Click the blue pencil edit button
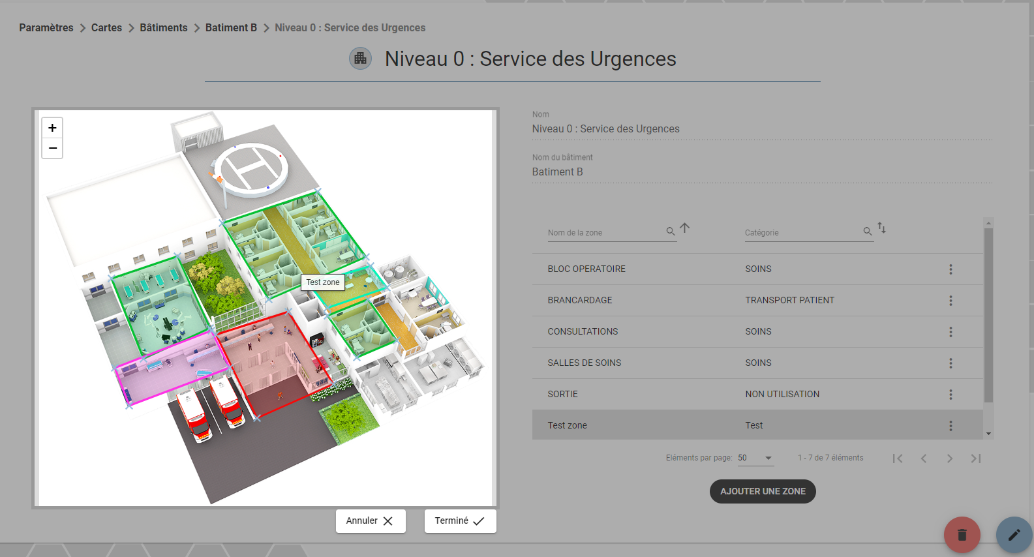The height and width of the screenshot is (557, 1034). tap(1014, 535)
